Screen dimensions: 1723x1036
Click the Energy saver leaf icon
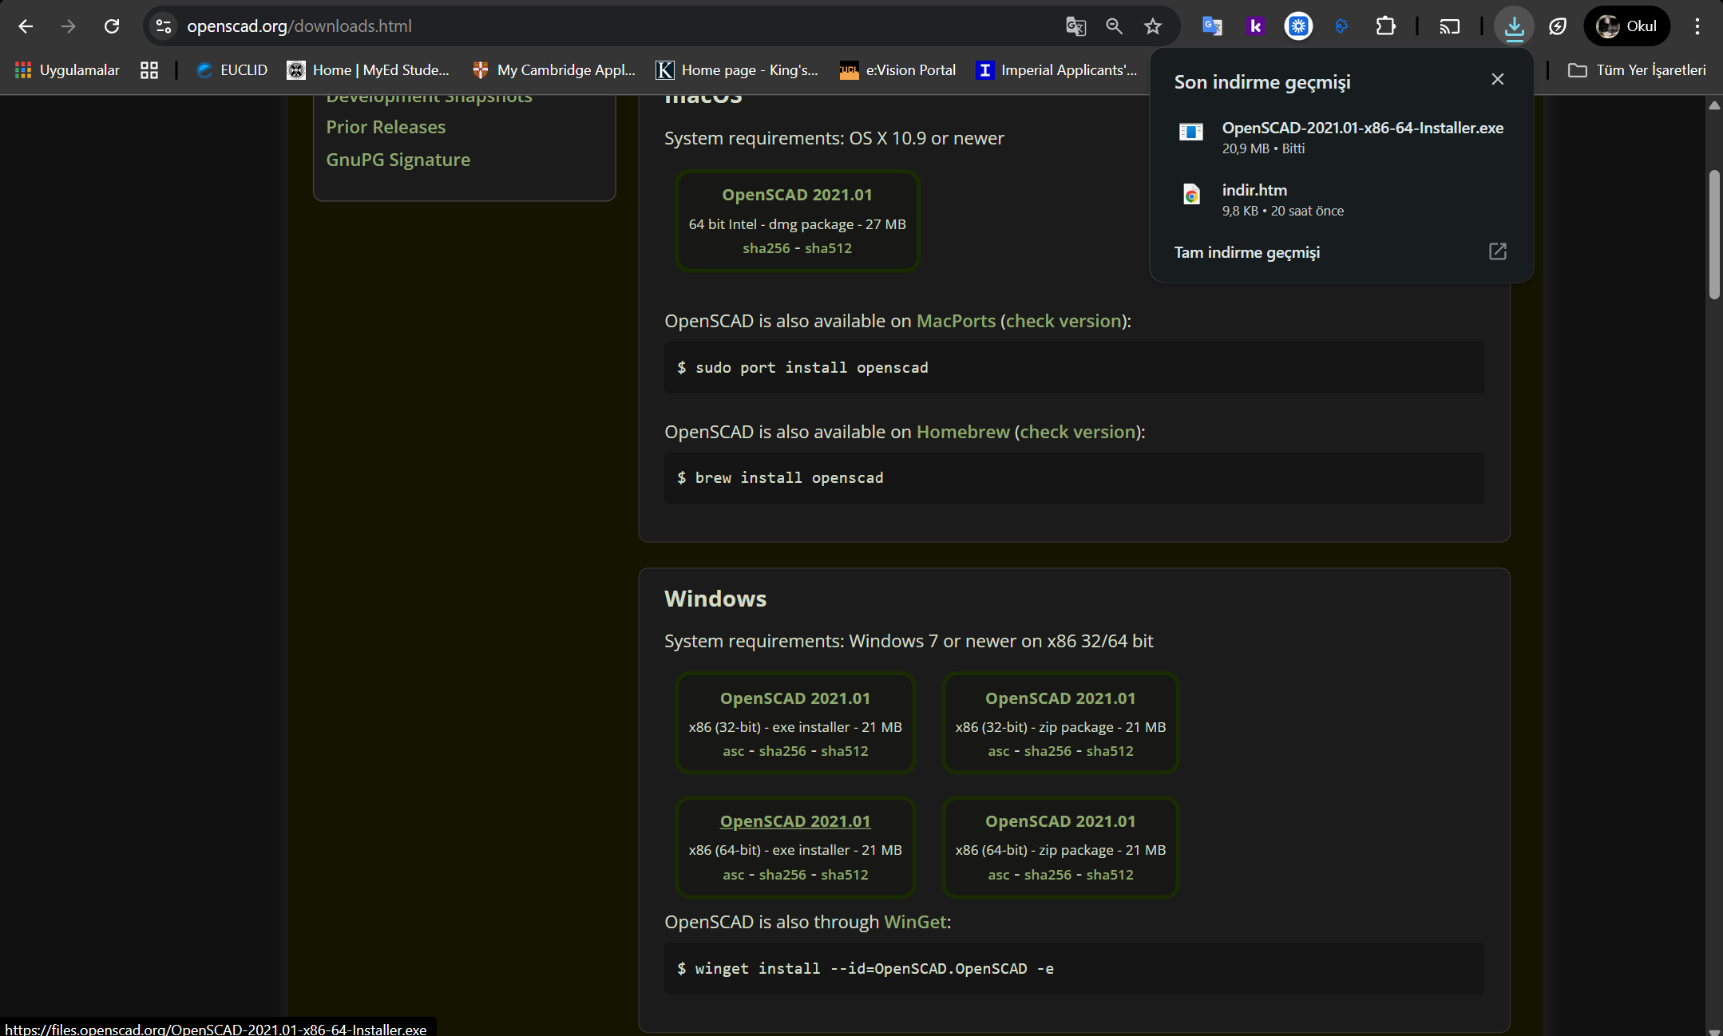pyautogui.click(x=1558, y=26)
